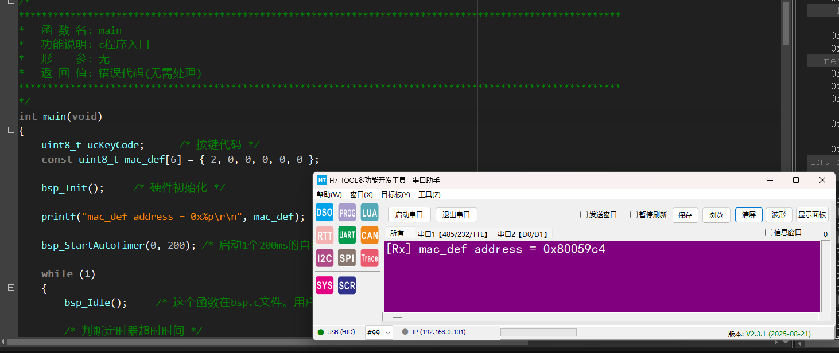Collapse the main function body
This screenshot has width=839, height=353.
[11, 131]
